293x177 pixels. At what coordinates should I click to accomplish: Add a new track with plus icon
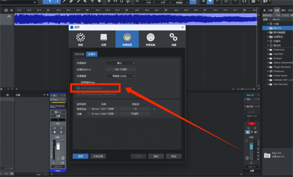tap(12, 10)
